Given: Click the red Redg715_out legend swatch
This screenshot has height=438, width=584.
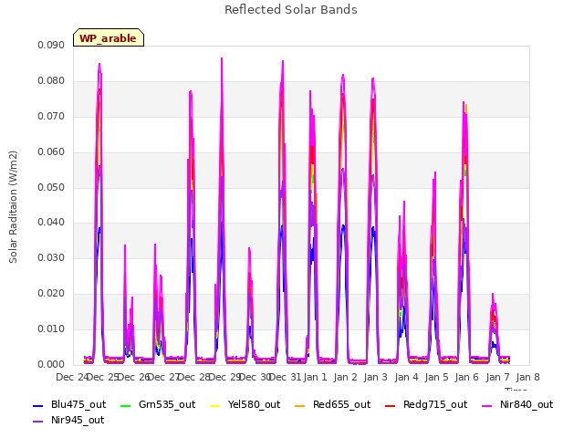Looking at the screenshot, I should point(390,405).
